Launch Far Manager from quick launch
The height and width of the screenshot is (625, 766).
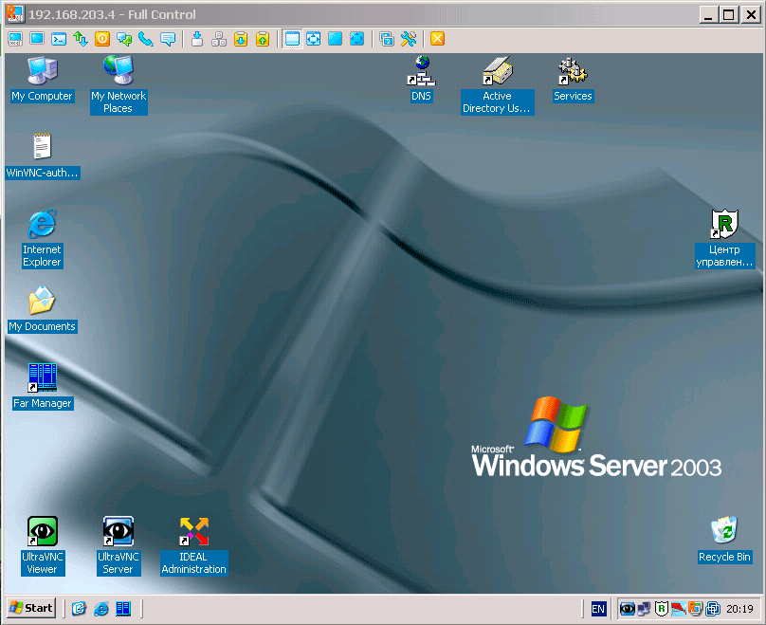coord(123,608)
